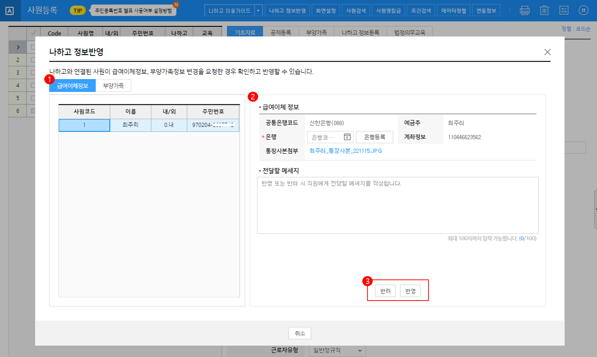Switch to the 부양가족 tab in dialog
The width and height of the screenshot is (597, 357).
113,86
